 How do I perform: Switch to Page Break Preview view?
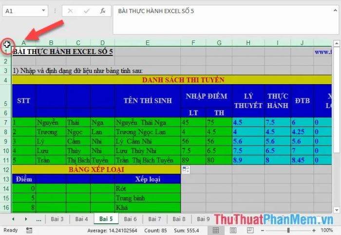click(x=250, y=230)
